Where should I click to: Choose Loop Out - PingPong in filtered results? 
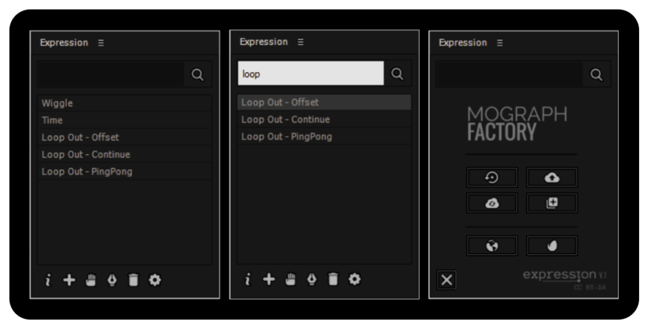(287, 137)
